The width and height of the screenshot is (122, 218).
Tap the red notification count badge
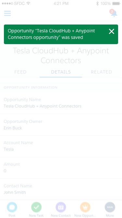[x=112, y=11]
